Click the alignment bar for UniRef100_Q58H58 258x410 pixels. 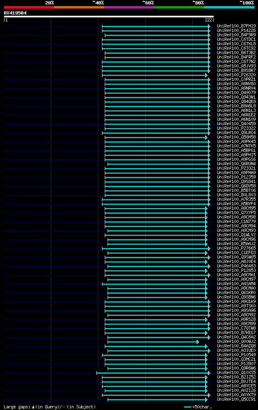[x=156, y=137]
